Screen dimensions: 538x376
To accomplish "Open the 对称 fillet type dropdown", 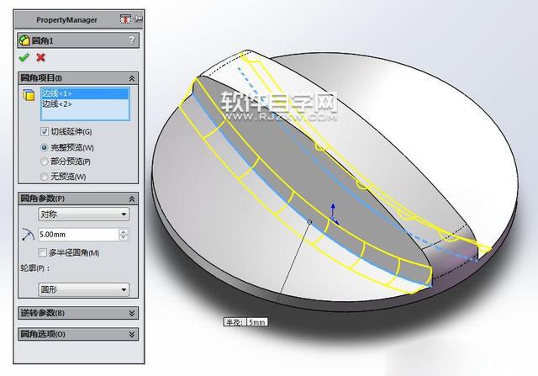I will (84, 214).
